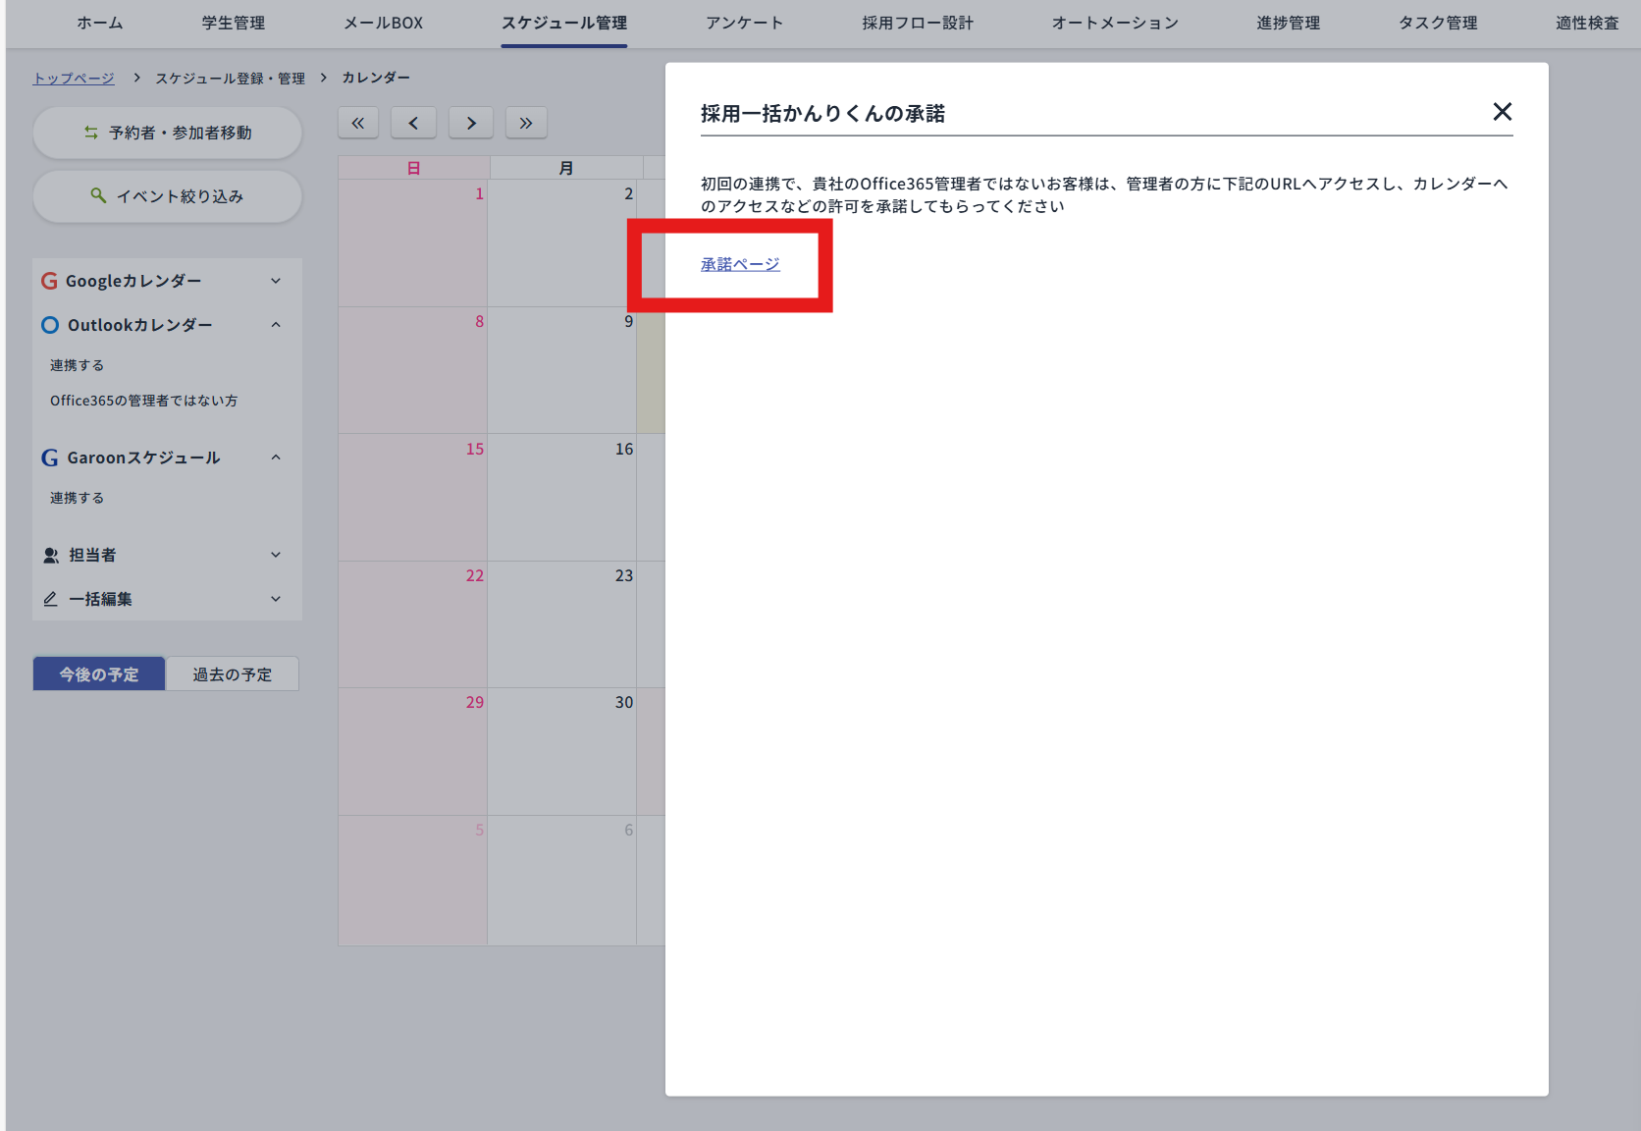Click the swap arrows icon on 予約者・参加者移動
The image size is (1641, 1131).
pos(91,133)
